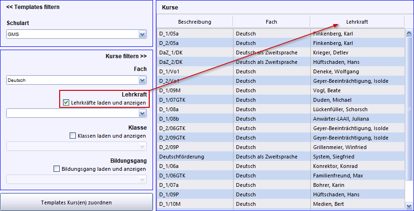
Task: Click teacher 'Krieger, Detlev'
Action: point(331,53)
